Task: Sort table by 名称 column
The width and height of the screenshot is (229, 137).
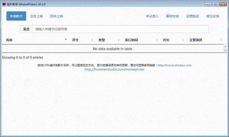Action: coord(36,40)
